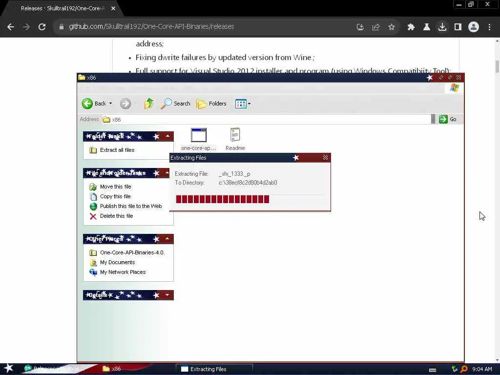Click Windows flag logo in Explorer window
500x375 pixels.
(455, 88)
